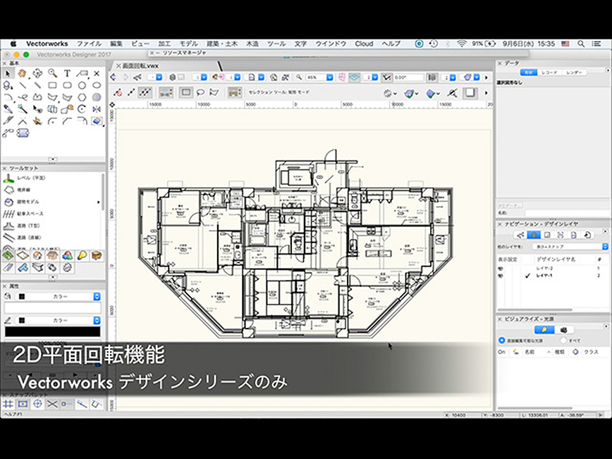Open the other-layers display options dropdown
Image resolution: width=612 pixels, height=459 pixels.
tap(570, 247)
